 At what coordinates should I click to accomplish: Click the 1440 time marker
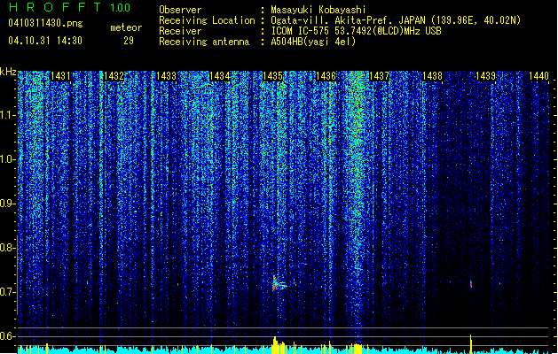click(x=538, y=76)
